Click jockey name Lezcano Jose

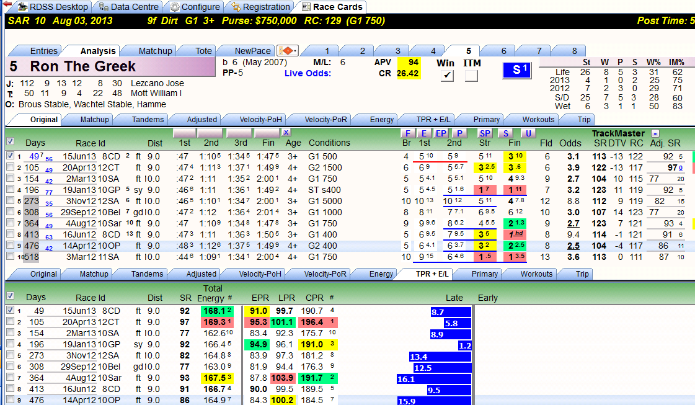coord(157,83)
